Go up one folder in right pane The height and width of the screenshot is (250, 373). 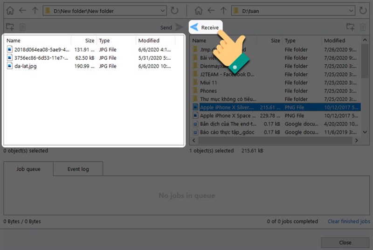223,10
